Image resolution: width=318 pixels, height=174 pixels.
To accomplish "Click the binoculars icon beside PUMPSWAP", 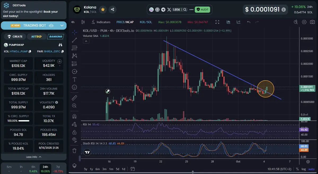I will 60,45.
